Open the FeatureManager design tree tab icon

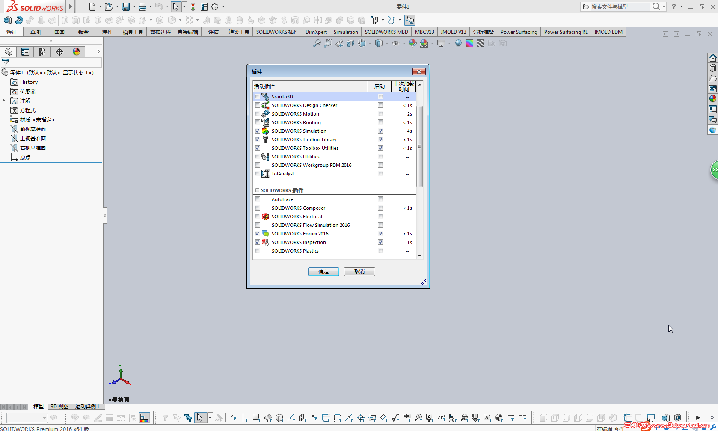point(8,52)
